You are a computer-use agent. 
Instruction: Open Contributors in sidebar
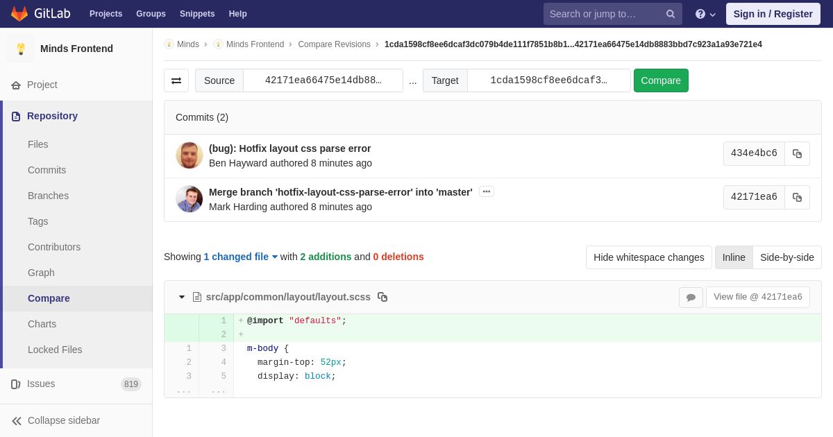[54, 247]
